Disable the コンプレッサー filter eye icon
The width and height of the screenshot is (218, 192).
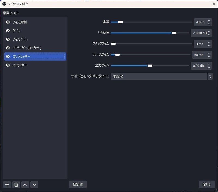click(8, 57)
